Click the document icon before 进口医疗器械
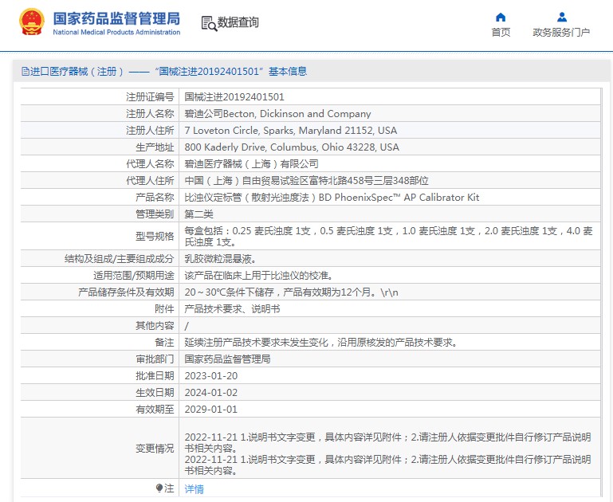 pyautogui.click(x=26, y=72)
